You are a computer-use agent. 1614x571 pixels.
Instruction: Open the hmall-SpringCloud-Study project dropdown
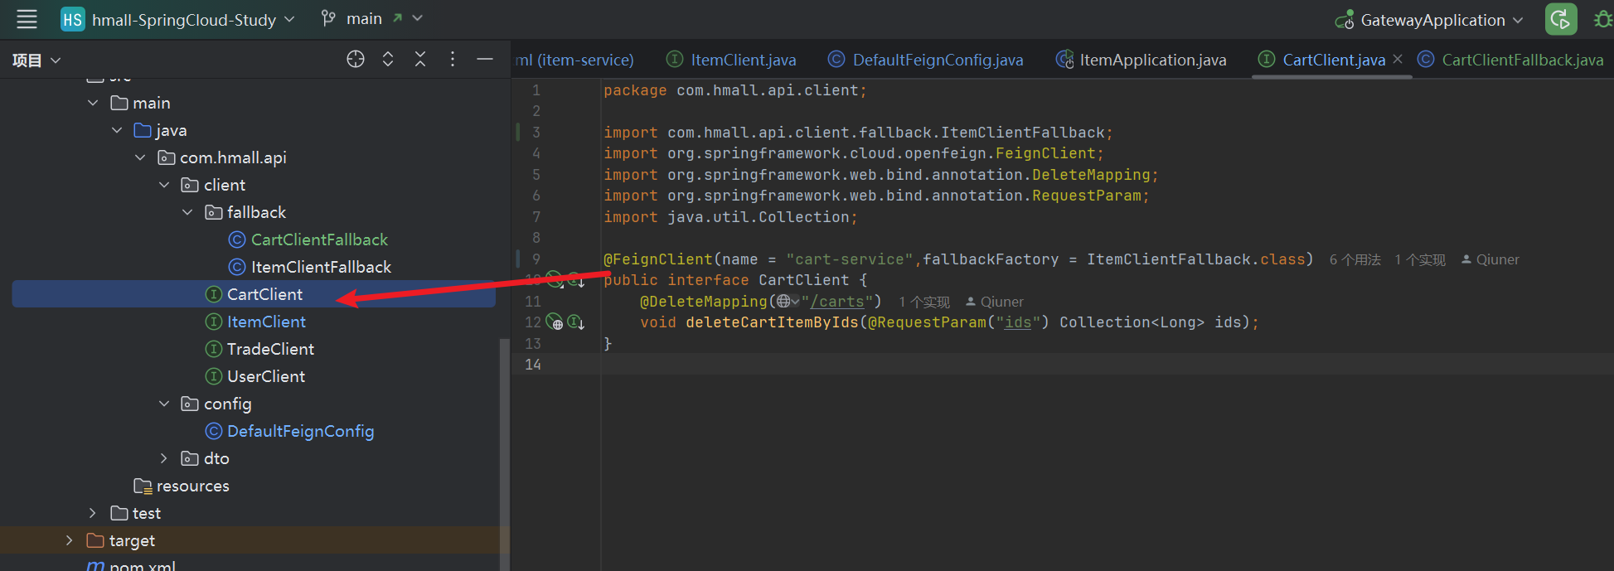tap(192, 19)
